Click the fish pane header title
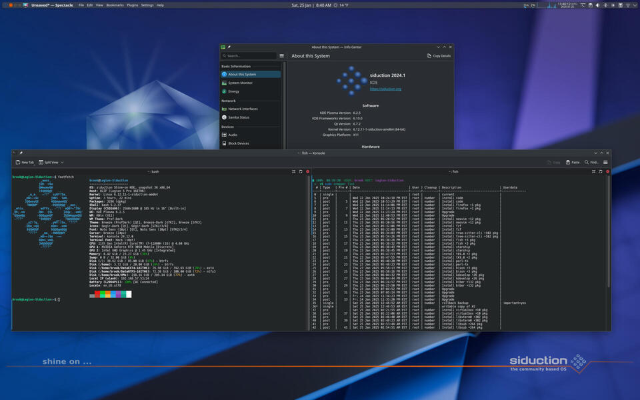 (455, 172)
